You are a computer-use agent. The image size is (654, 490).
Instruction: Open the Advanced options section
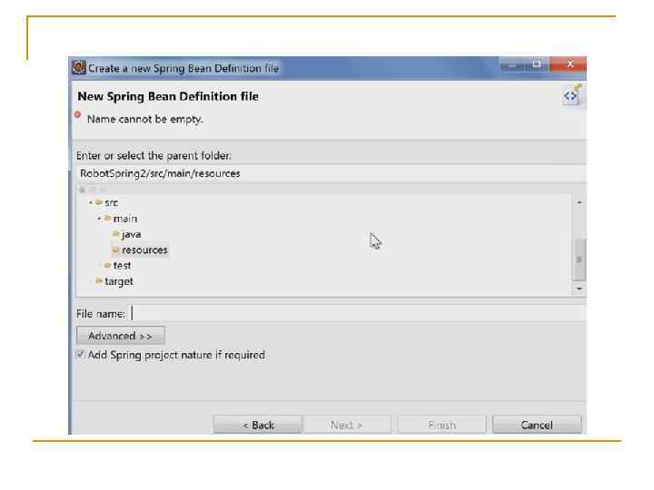pos(121,336)
